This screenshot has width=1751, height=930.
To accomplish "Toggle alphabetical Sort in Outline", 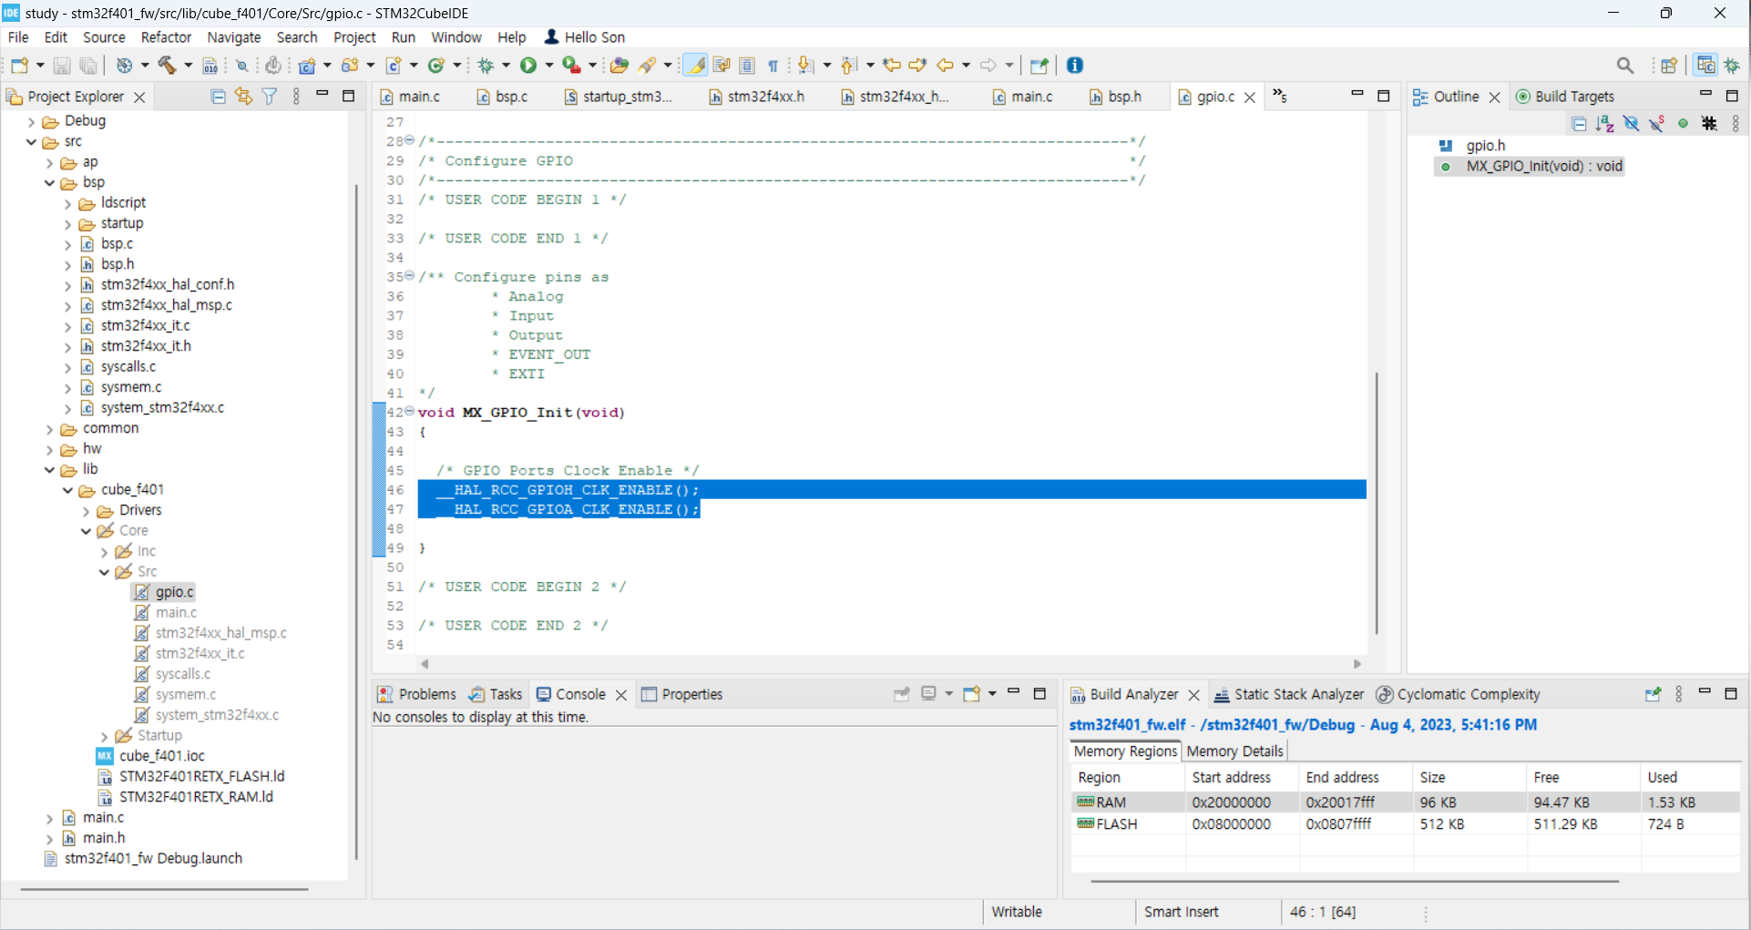I will tap(1605, 124).
